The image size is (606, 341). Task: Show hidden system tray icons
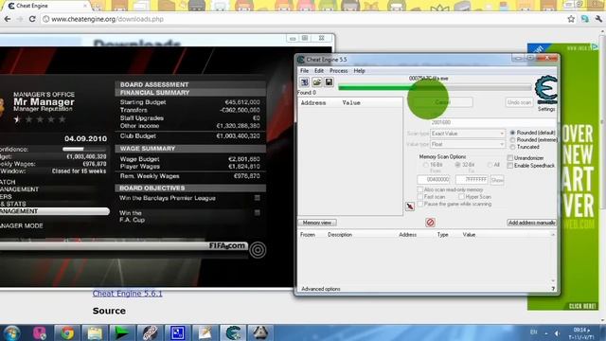(546, 332)
